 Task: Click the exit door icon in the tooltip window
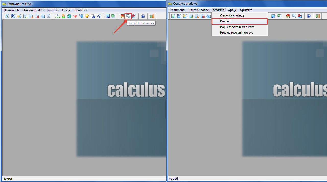[152, 16]
